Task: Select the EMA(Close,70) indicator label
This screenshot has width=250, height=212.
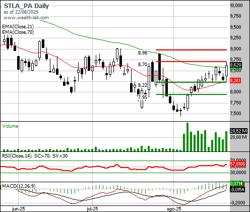Action: 18,32
